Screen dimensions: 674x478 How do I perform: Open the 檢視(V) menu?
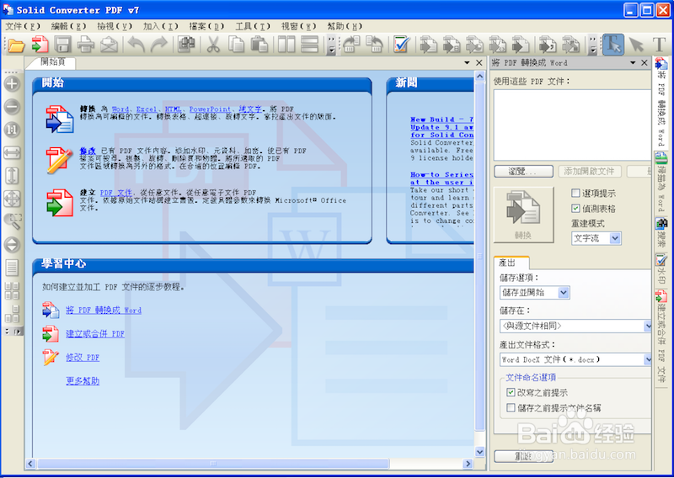[x=115, y=26]
